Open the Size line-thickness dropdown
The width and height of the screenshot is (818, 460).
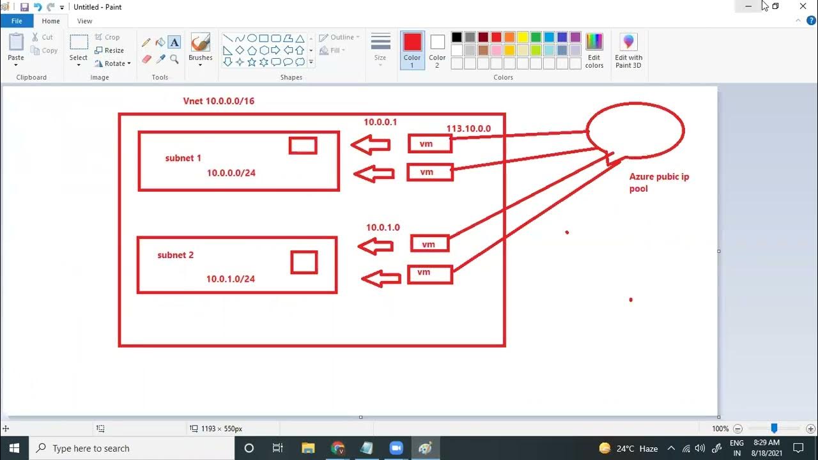click(x=380, y=49)
